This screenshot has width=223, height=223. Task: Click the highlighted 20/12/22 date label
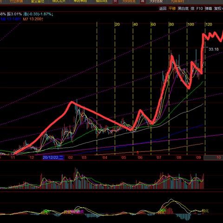(53, 157)
